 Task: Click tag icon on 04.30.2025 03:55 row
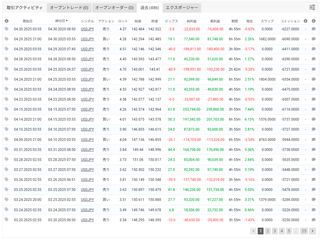(6, 29)
